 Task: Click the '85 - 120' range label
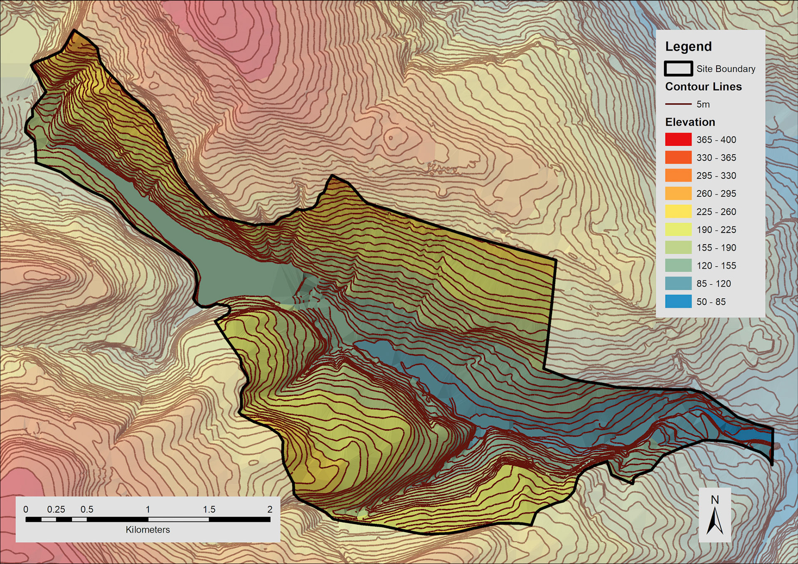click(x=714, y=284)
